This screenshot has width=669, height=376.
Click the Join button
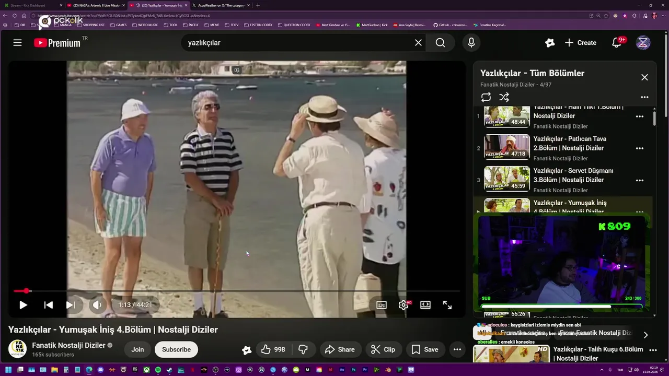tap(137, 349)
